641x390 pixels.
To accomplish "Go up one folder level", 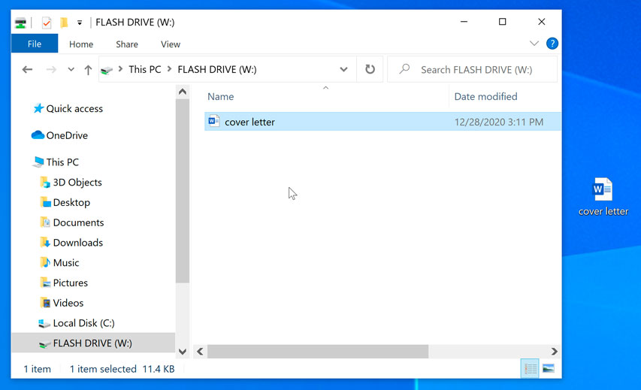I will point(88,70).
